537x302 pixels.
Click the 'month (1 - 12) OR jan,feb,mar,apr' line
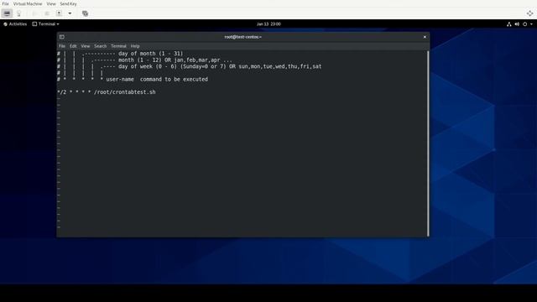click(x=175, y=60)
